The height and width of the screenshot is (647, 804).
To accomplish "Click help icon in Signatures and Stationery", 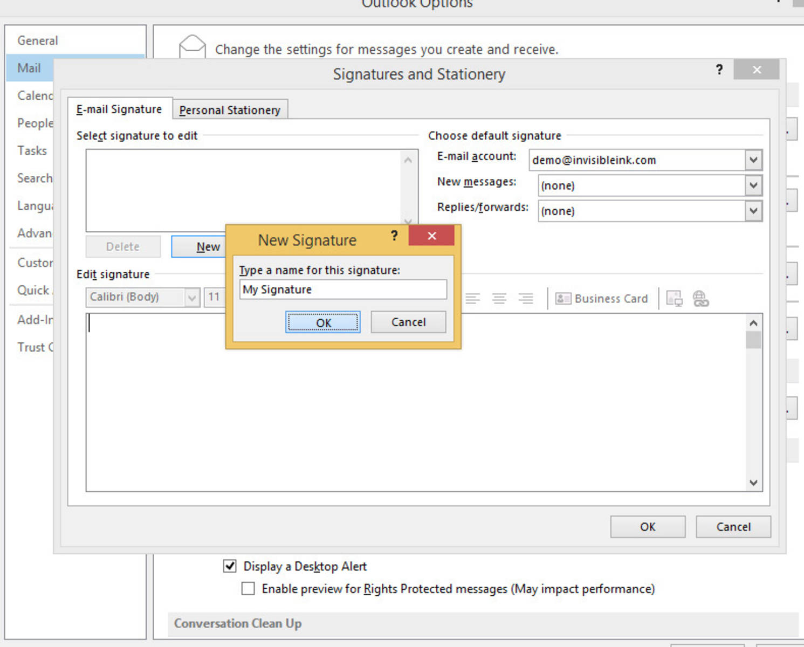I will coord(719,70).
